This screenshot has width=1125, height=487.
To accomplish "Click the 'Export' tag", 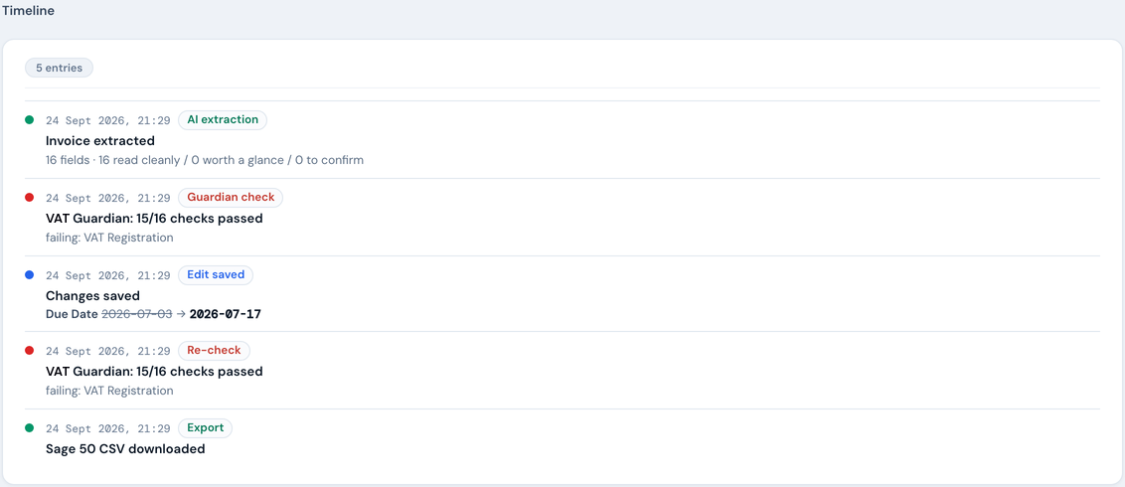I will pyautogui.click(x=205, y=428).
